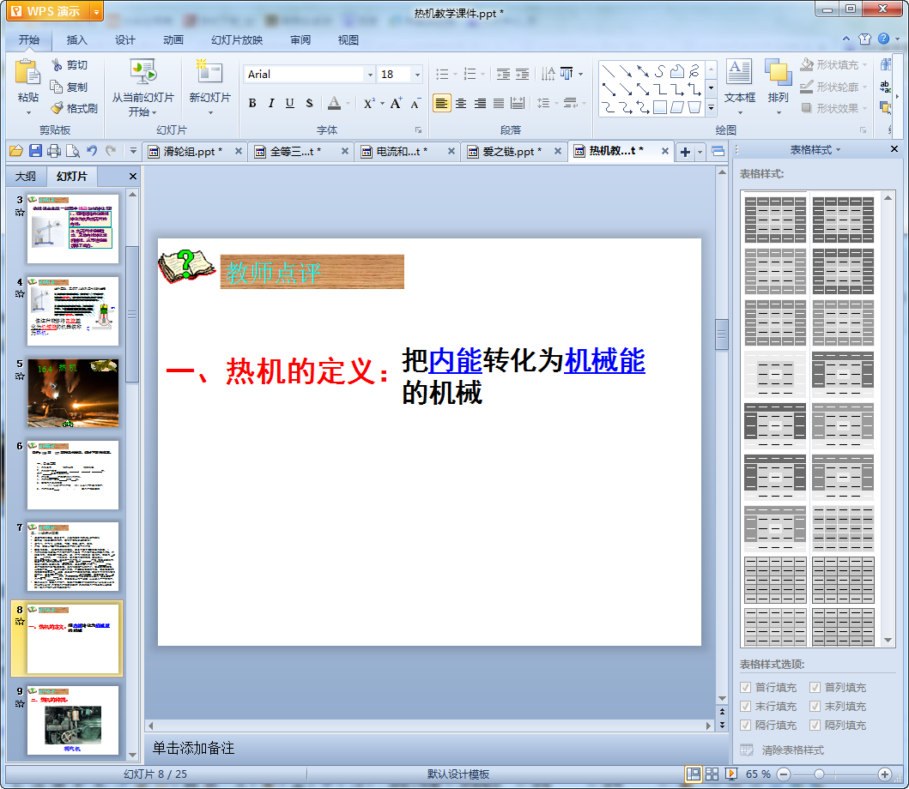Image resolution: width=909 pixels, height=789 pixels.
Task: Toggle 首列填充 checkbox
Action: tap(815, 688)
